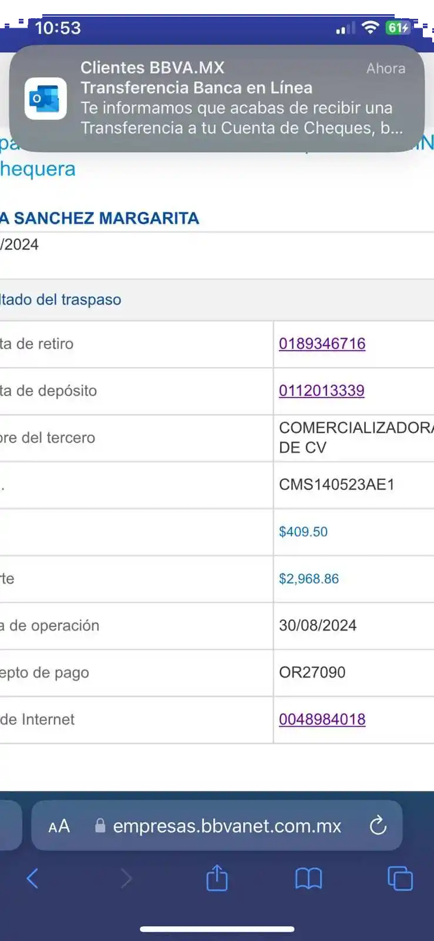The height and width of the screenshot is (941, 434).
Task: Show open tabs with the tabs icon
Action: pyautogui.click(x=400, y=879)
